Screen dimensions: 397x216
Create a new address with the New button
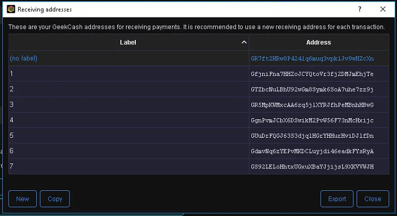point(22,199)
